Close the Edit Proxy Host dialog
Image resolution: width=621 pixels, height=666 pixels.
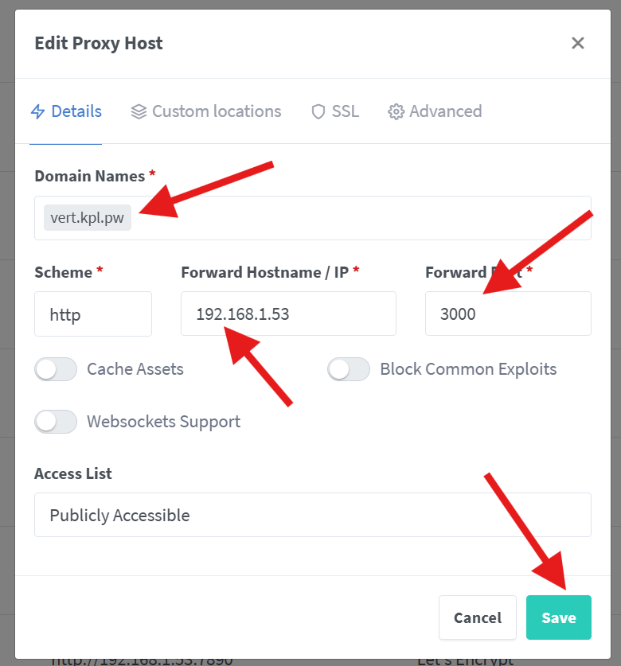[578, 43]
